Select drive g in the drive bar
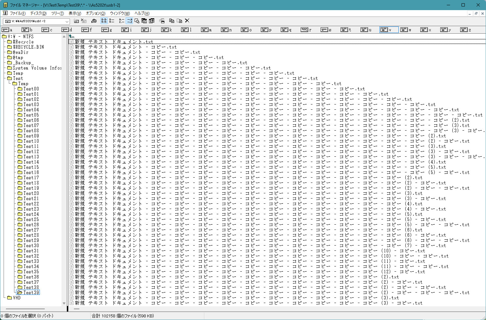Viewport: 486px width, 320px height. tap(107, 30)
